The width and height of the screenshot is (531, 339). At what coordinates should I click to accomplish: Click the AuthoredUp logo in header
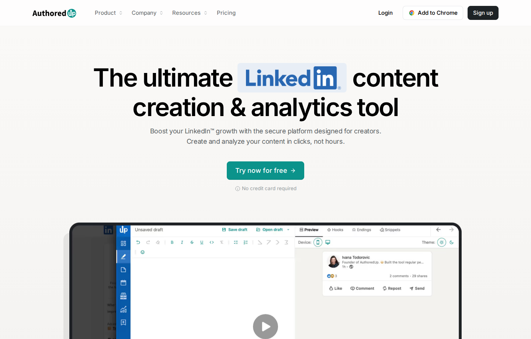tap(54, 13)
